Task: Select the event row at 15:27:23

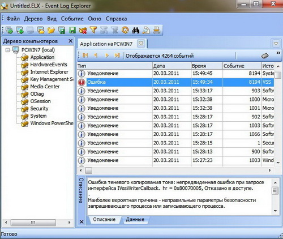Action: [175, 160]
